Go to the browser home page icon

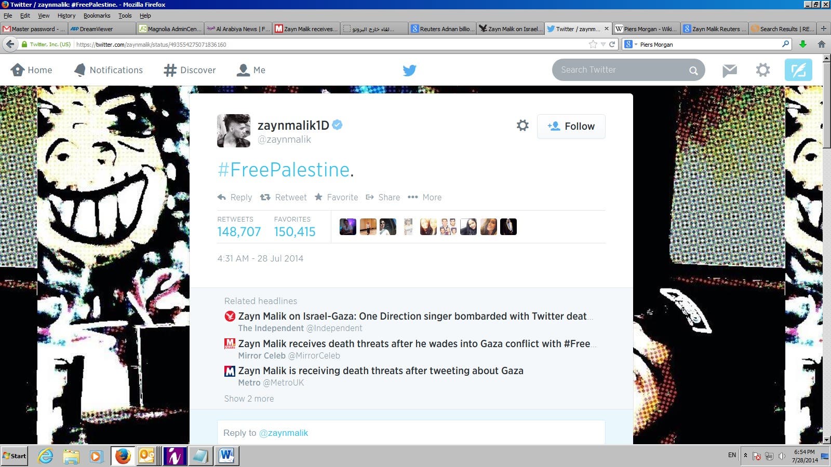pyautogui.click(x=822, y=45)
